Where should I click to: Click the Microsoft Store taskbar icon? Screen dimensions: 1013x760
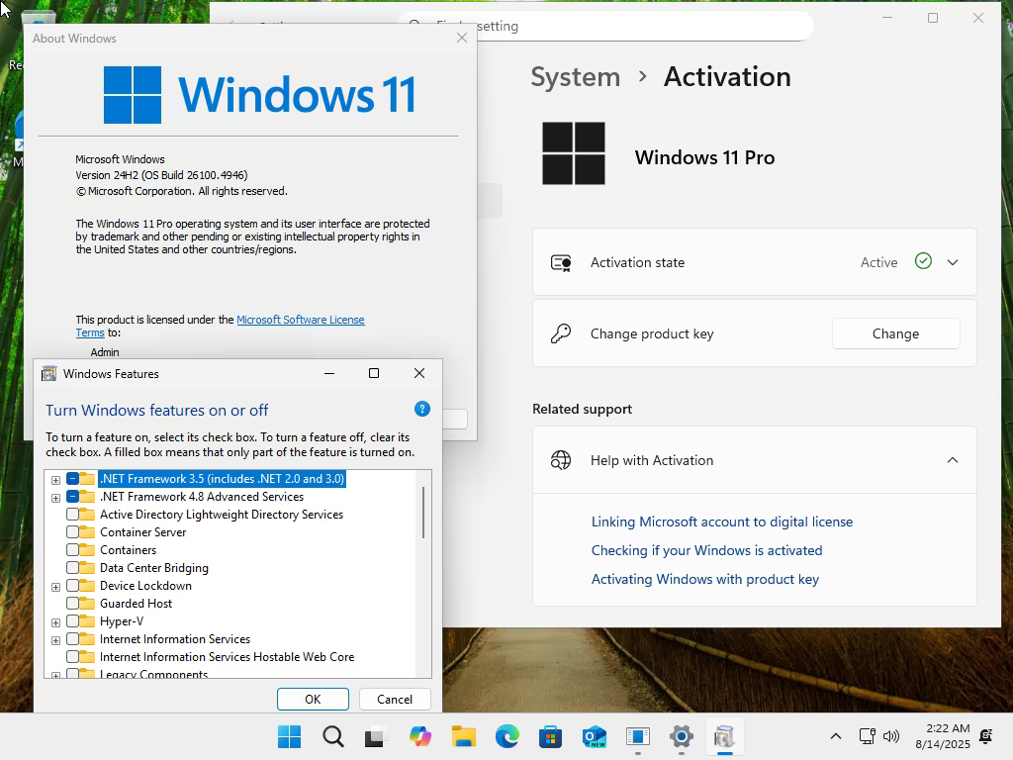coord(550,736)
